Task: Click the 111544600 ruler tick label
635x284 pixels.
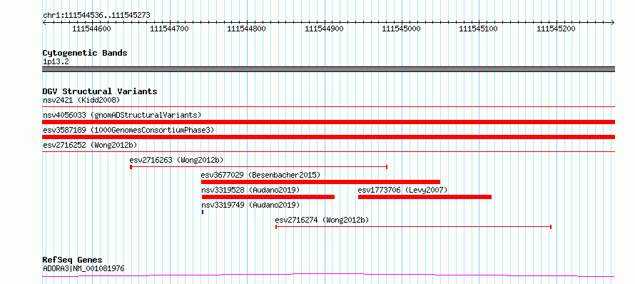Action: point(91,29)
